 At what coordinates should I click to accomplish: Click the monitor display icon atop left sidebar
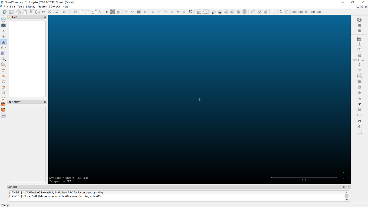[x=3, y=19]
